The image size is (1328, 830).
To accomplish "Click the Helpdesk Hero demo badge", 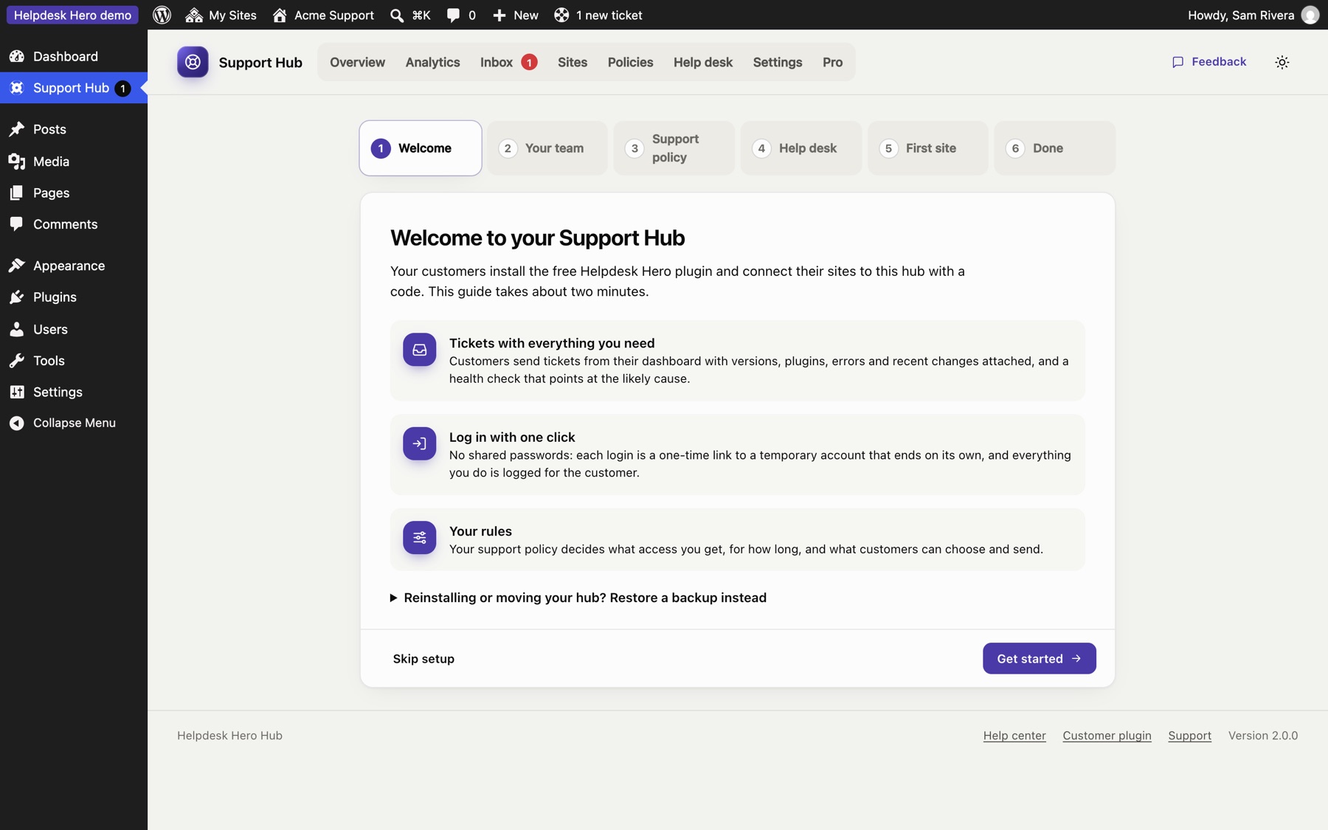I will pos(72,15).
